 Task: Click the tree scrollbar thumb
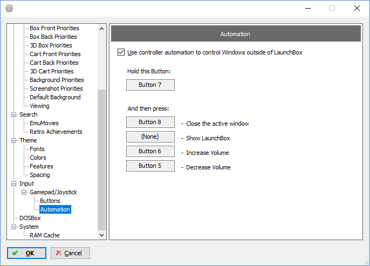[102, 160]
